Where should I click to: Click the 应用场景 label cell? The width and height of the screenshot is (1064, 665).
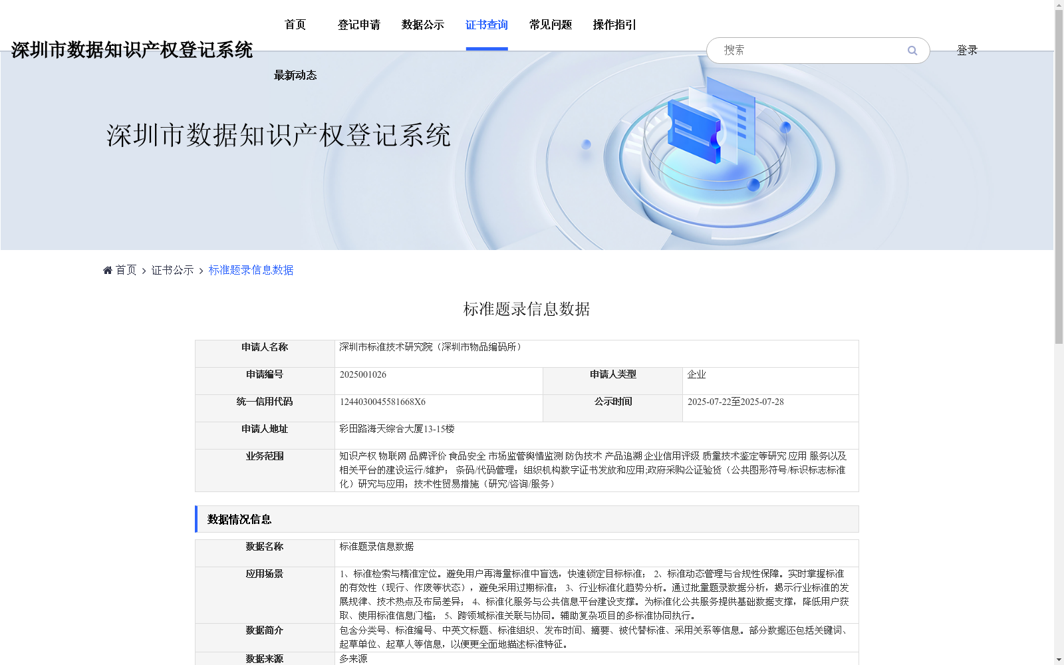(x=265, y=595)
